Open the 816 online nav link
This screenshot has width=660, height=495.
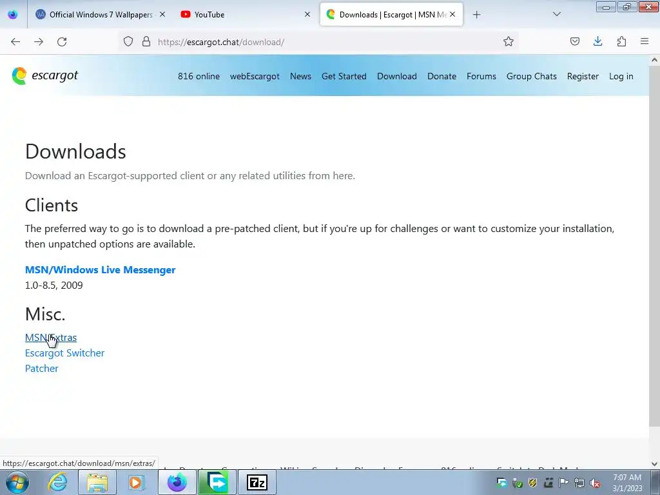(x=199, y=76)
